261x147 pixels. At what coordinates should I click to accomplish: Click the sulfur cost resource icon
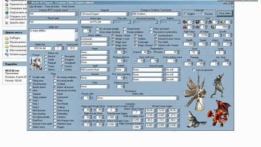click(x=222, y=22)
